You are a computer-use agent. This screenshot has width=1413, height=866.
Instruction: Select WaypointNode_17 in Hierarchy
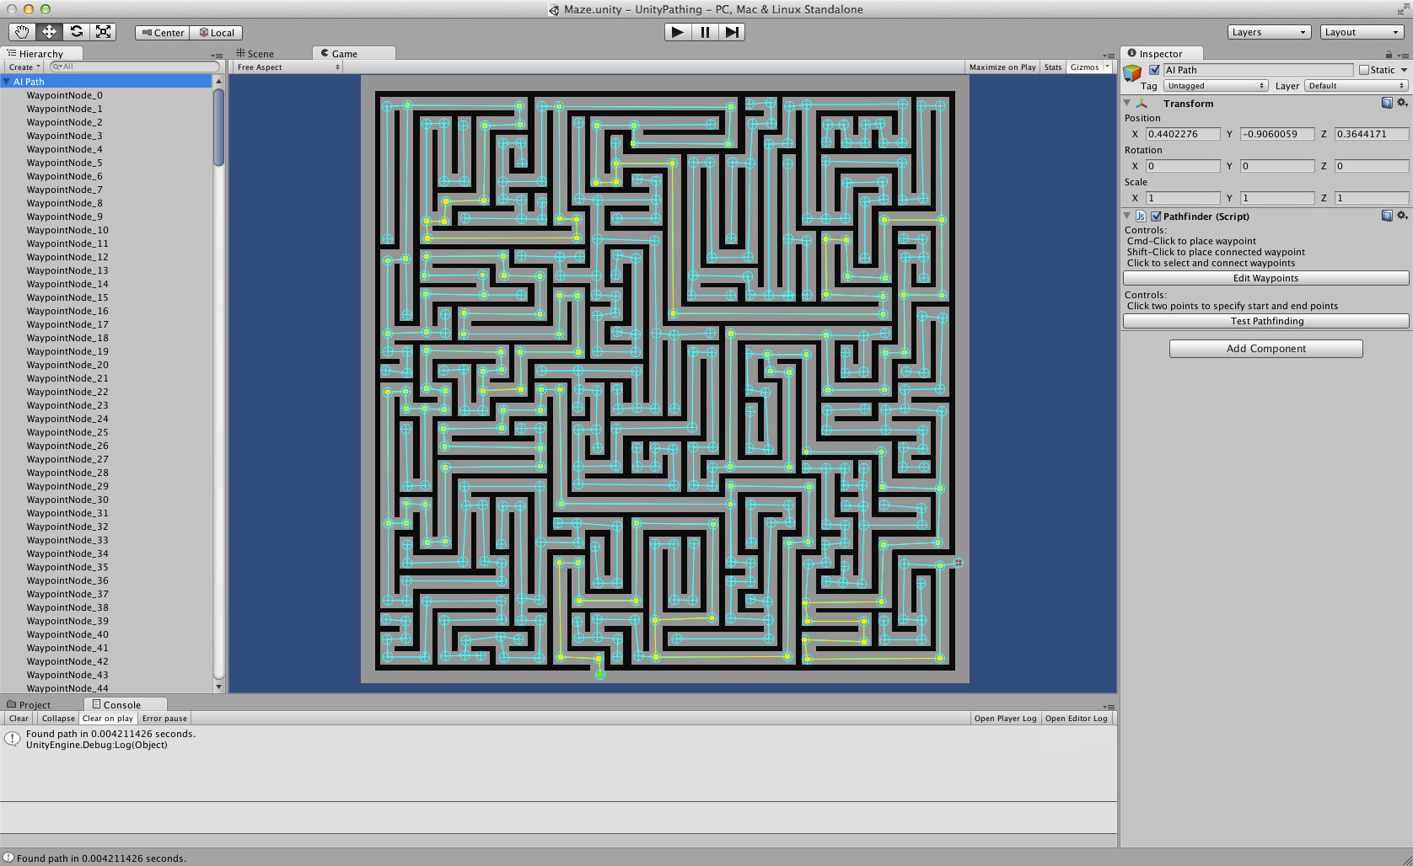(x=67, y=324)
